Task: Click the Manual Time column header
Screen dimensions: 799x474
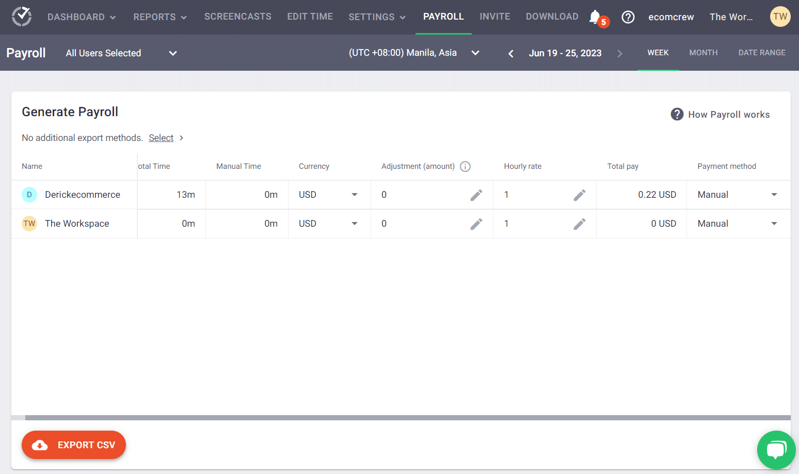Action: click(238, 166)
